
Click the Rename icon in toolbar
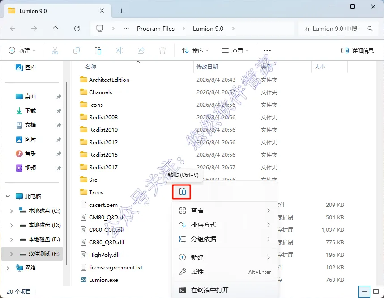tap(119, 50)
